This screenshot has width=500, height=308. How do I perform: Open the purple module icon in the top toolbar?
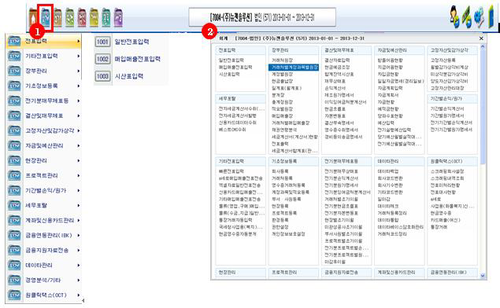pos(118,18)
